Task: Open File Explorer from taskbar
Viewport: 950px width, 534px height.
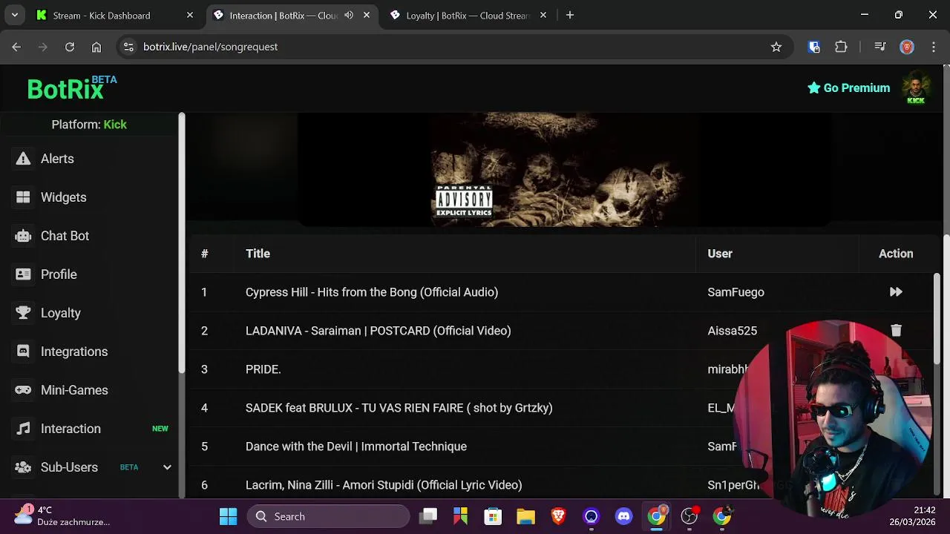Action: (526, 516)
